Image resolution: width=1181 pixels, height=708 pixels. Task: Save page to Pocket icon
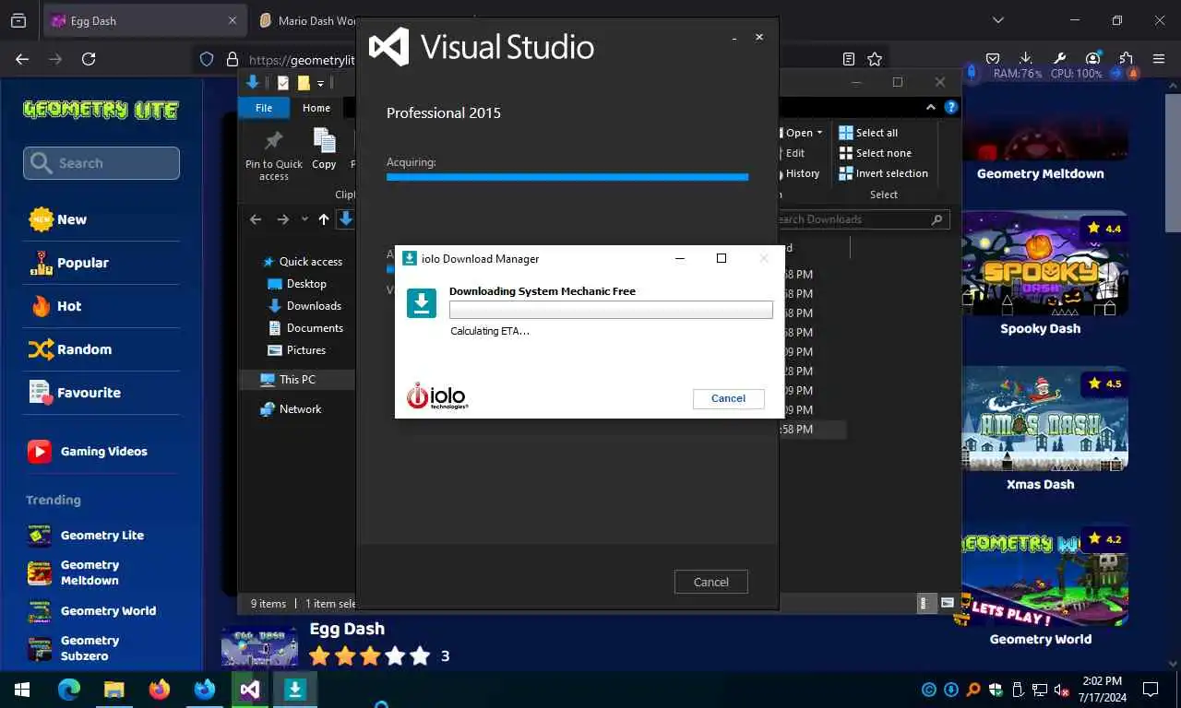[993, 59]
